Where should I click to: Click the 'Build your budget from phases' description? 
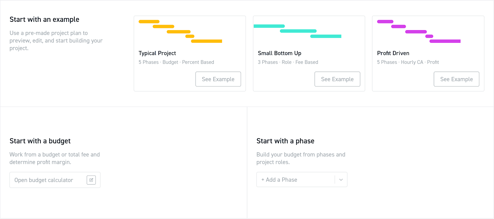point(301,158)
